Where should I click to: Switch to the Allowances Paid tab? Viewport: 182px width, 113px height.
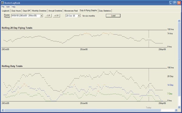click(71, 11)
